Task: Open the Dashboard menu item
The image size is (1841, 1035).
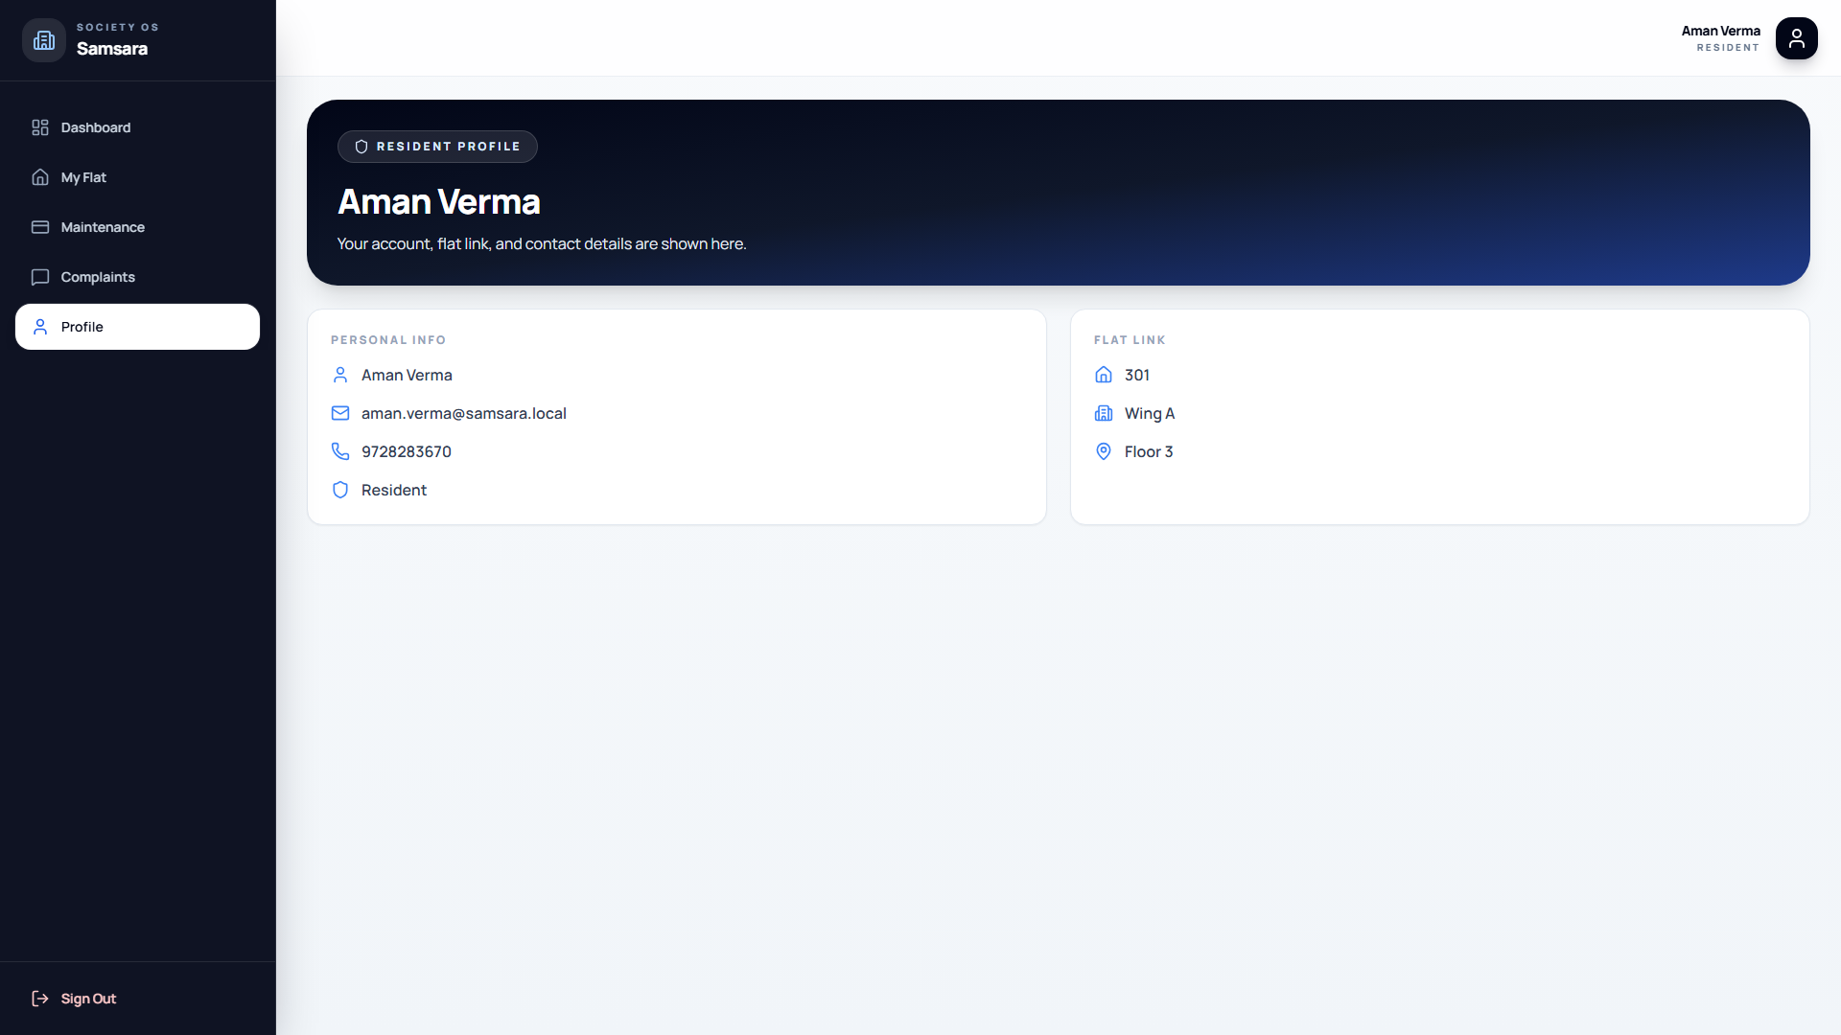Action: (x=95, y=127)
